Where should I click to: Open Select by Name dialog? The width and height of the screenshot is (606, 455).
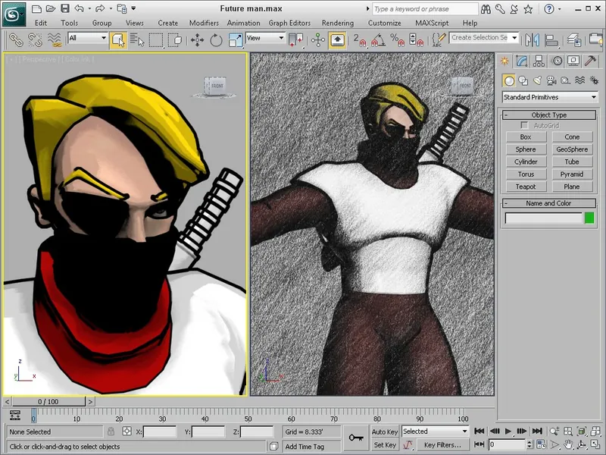[137, 39]
